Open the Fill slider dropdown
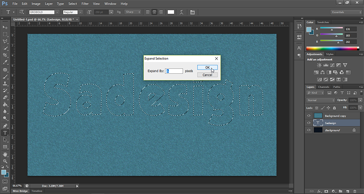 [x=360, y=108]
